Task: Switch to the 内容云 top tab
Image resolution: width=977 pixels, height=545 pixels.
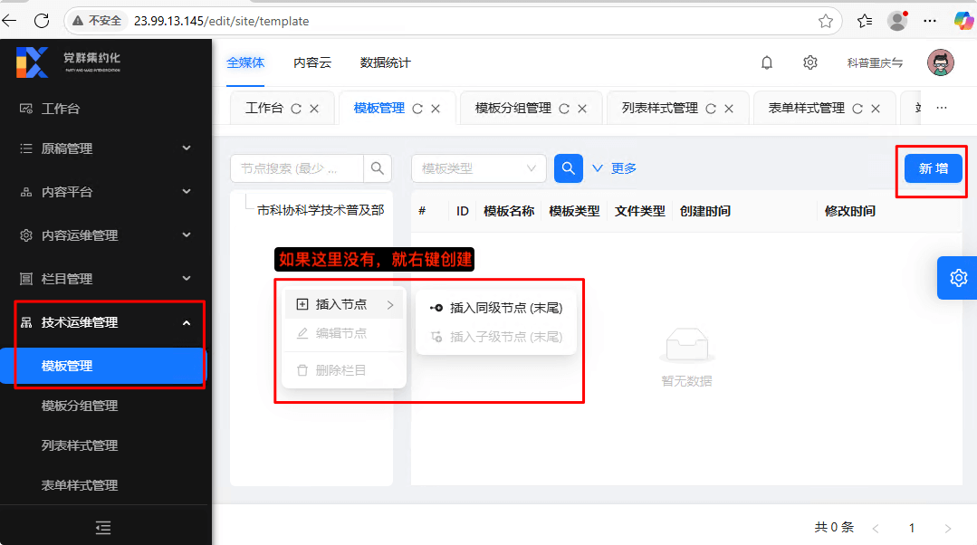Action: pos(312,62)
